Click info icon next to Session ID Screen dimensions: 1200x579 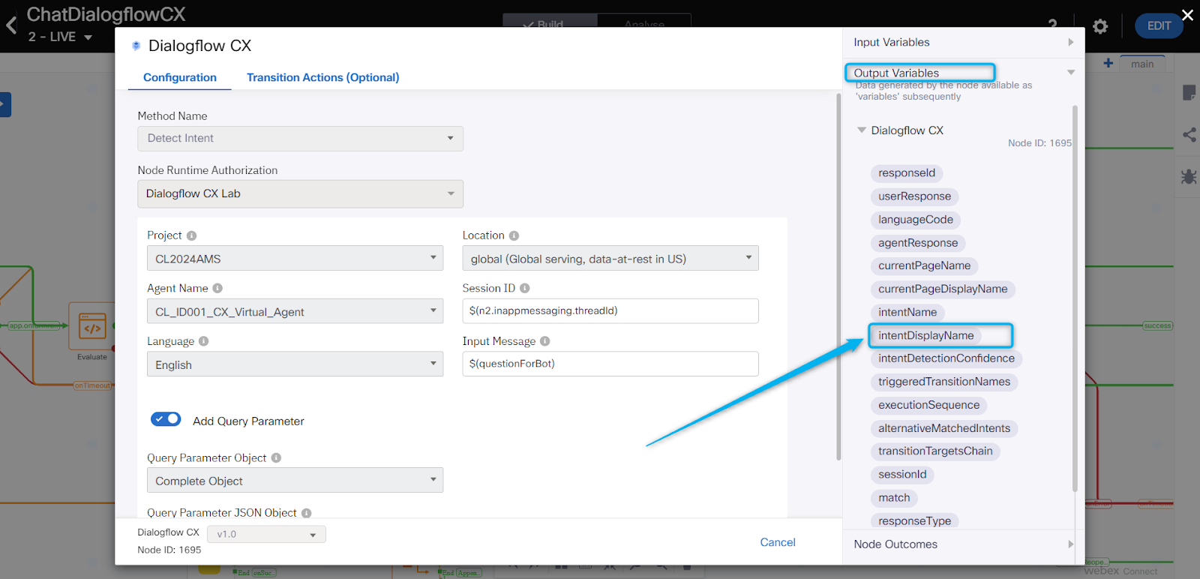pos(525,288)
